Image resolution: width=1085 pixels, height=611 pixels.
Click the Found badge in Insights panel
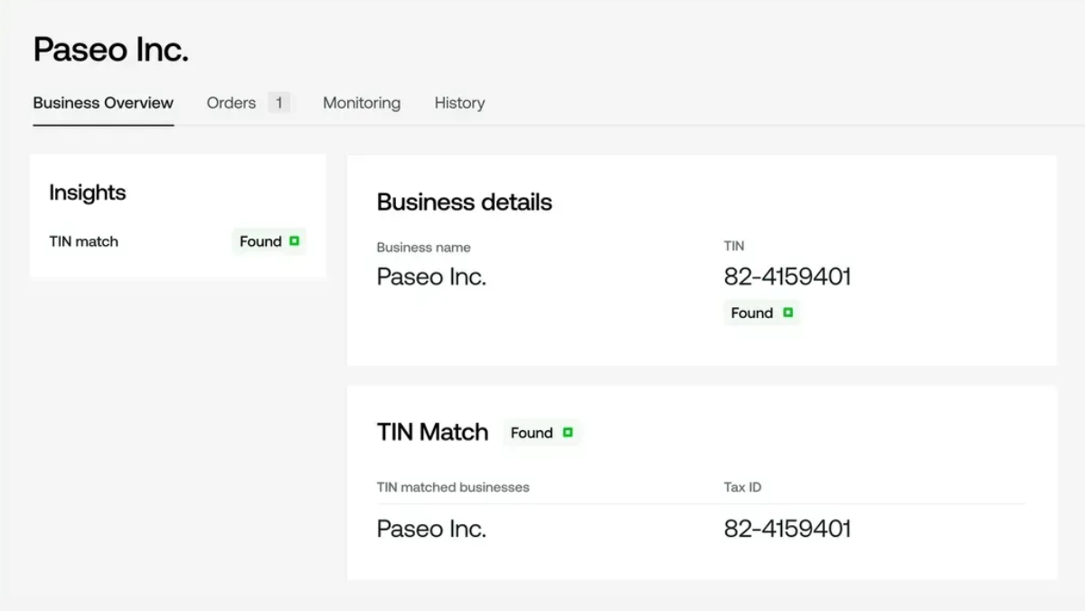coord(269,241)
